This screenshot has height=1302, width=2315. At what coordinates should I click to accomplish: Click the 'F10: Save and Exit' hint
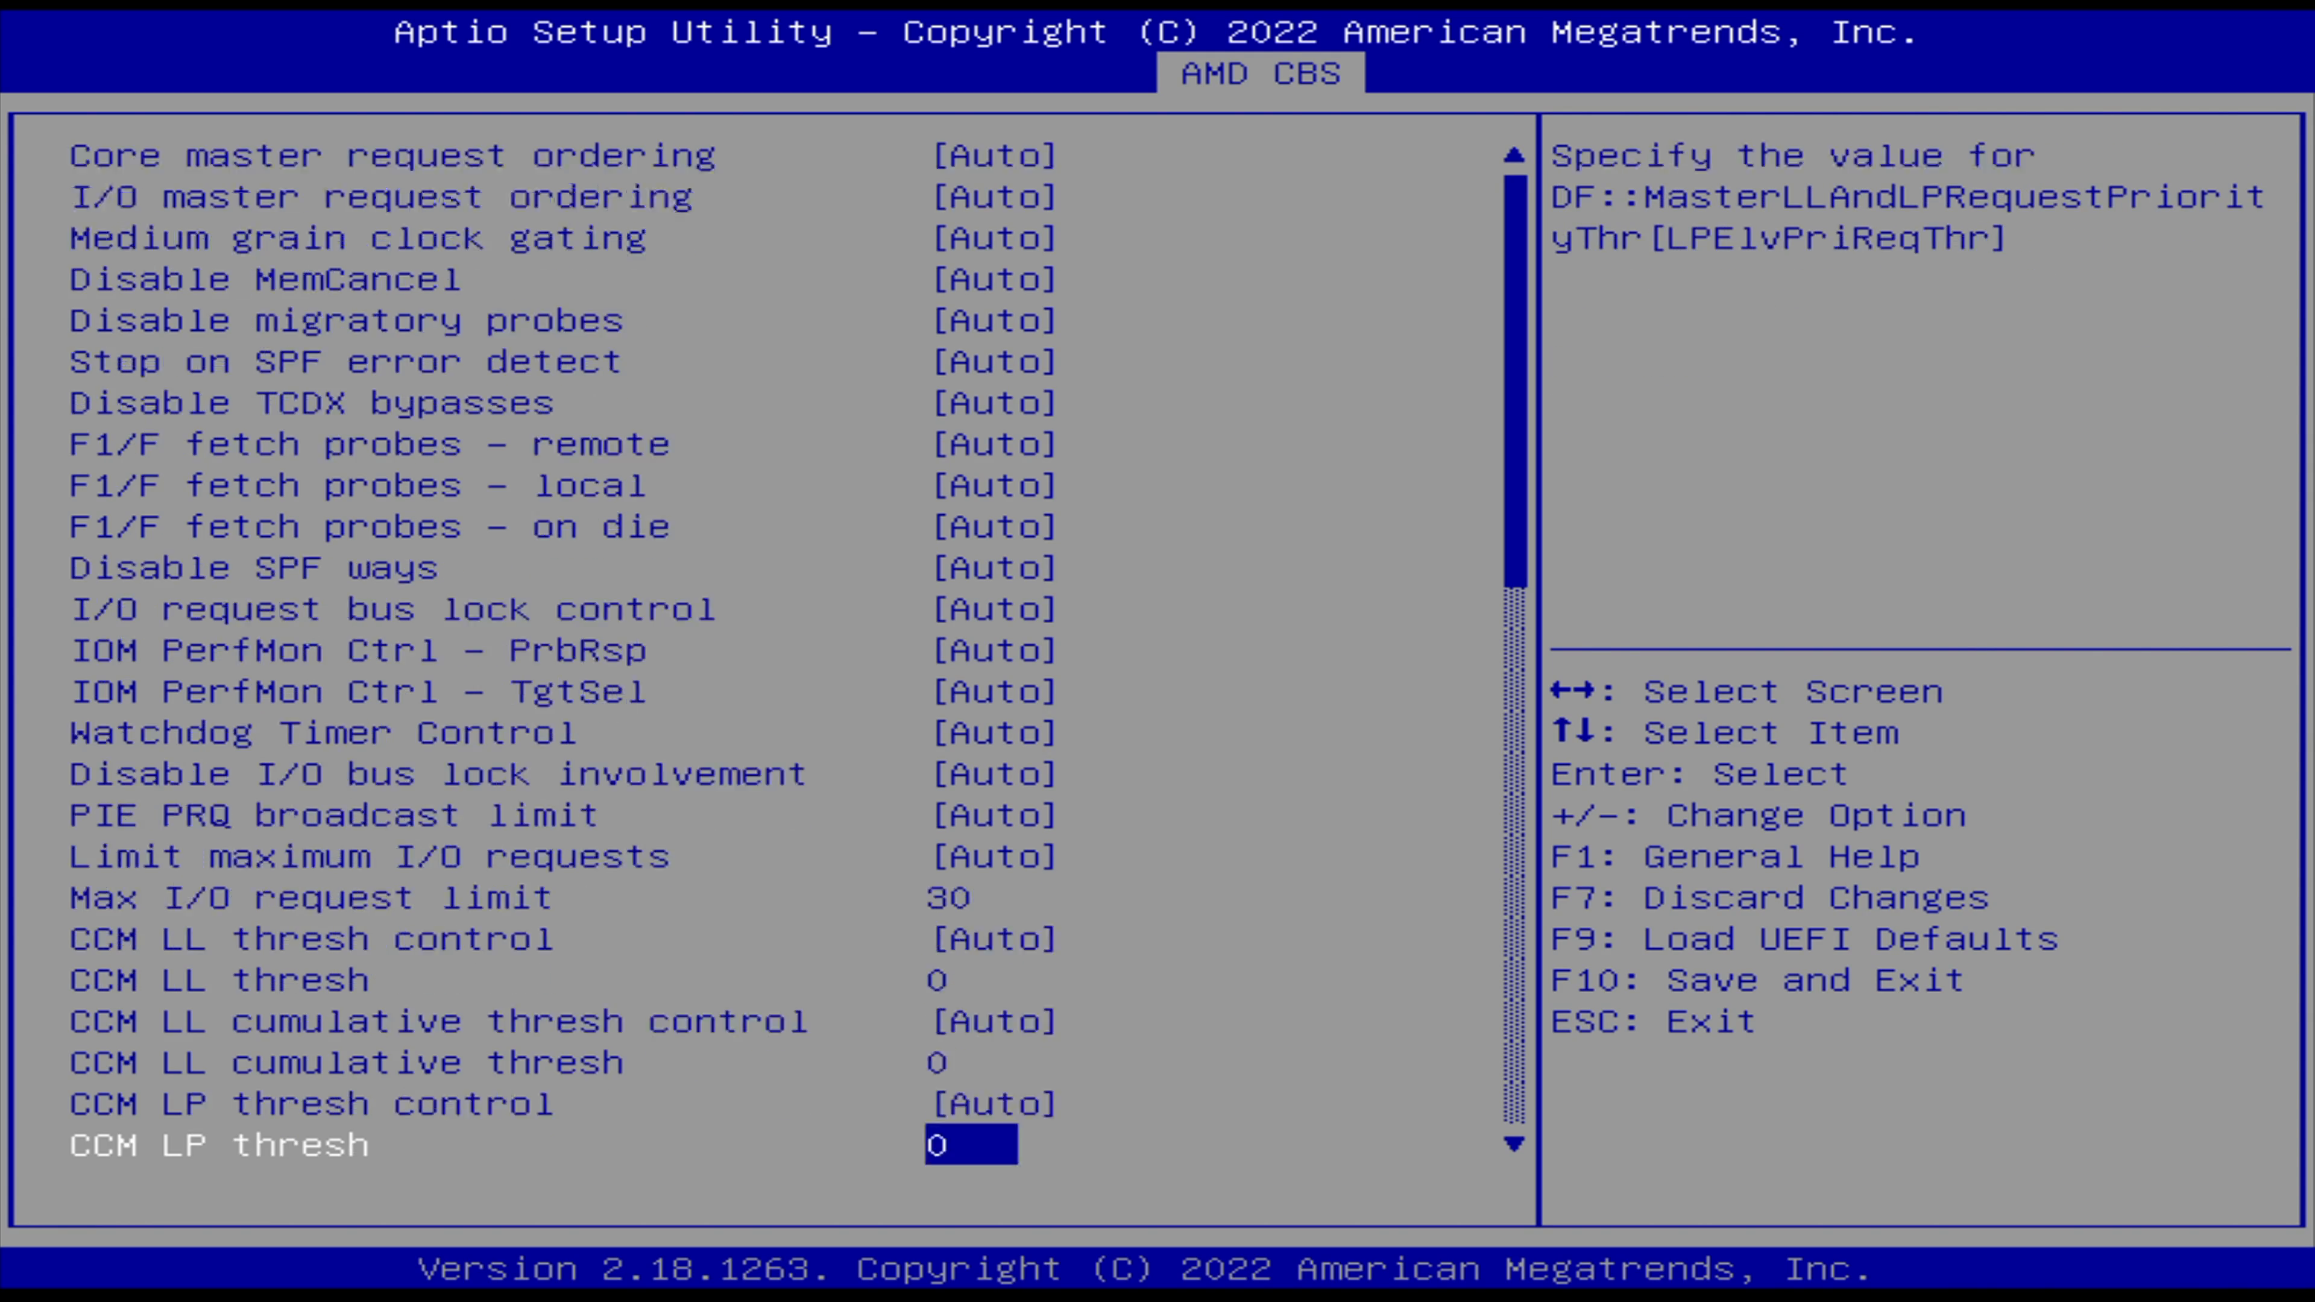[x=1758, y=981]
